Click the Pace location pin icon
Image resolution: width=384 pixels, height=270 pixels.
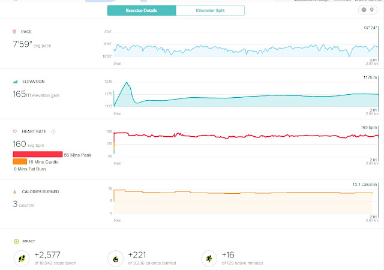(14, 32)
